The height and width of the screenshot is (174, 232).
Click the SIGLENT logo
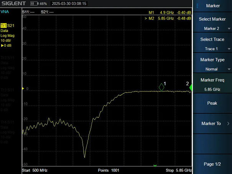click(x=14, y=3)
